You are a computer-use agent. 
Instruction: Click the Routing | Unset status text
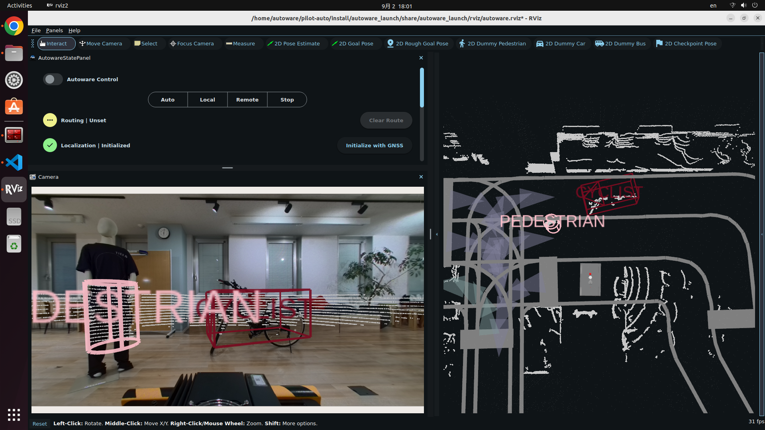click(84, 120)
